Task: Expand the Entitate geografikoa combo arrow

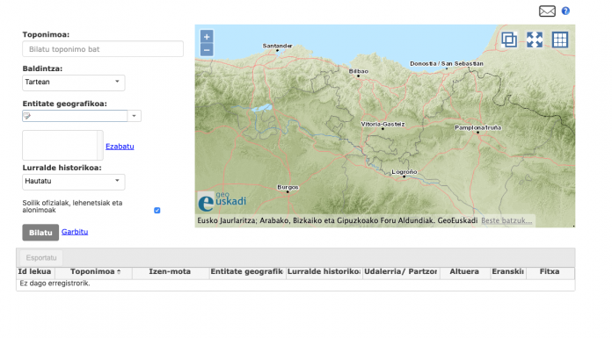Action: (x=134, y=116)
